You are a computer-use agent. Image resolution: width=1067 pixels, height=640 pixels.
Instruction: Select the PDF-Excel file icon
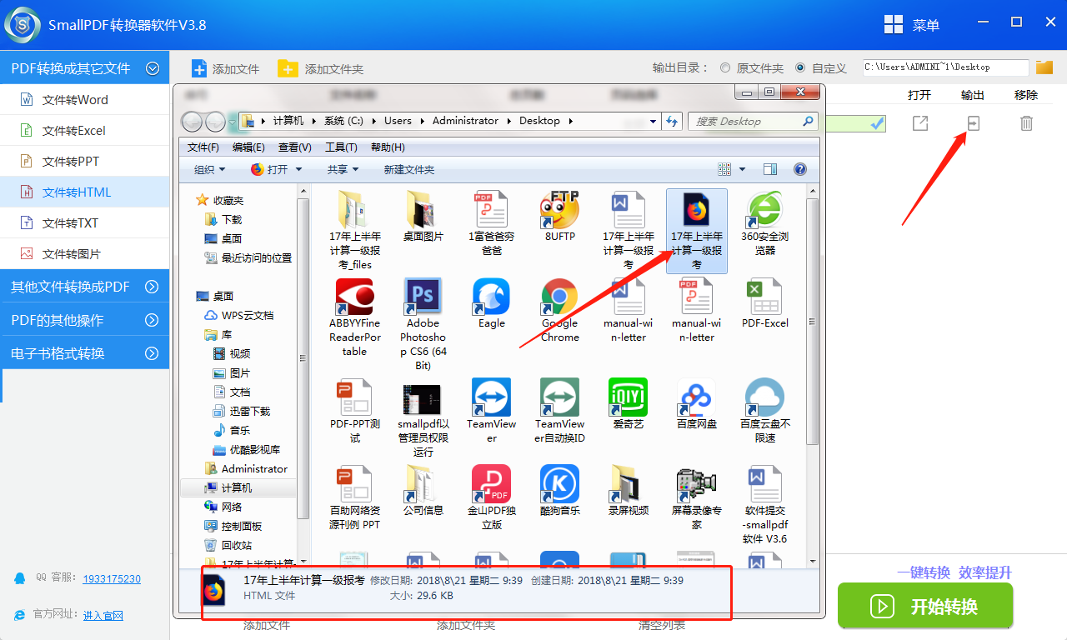tap(765, 297)
